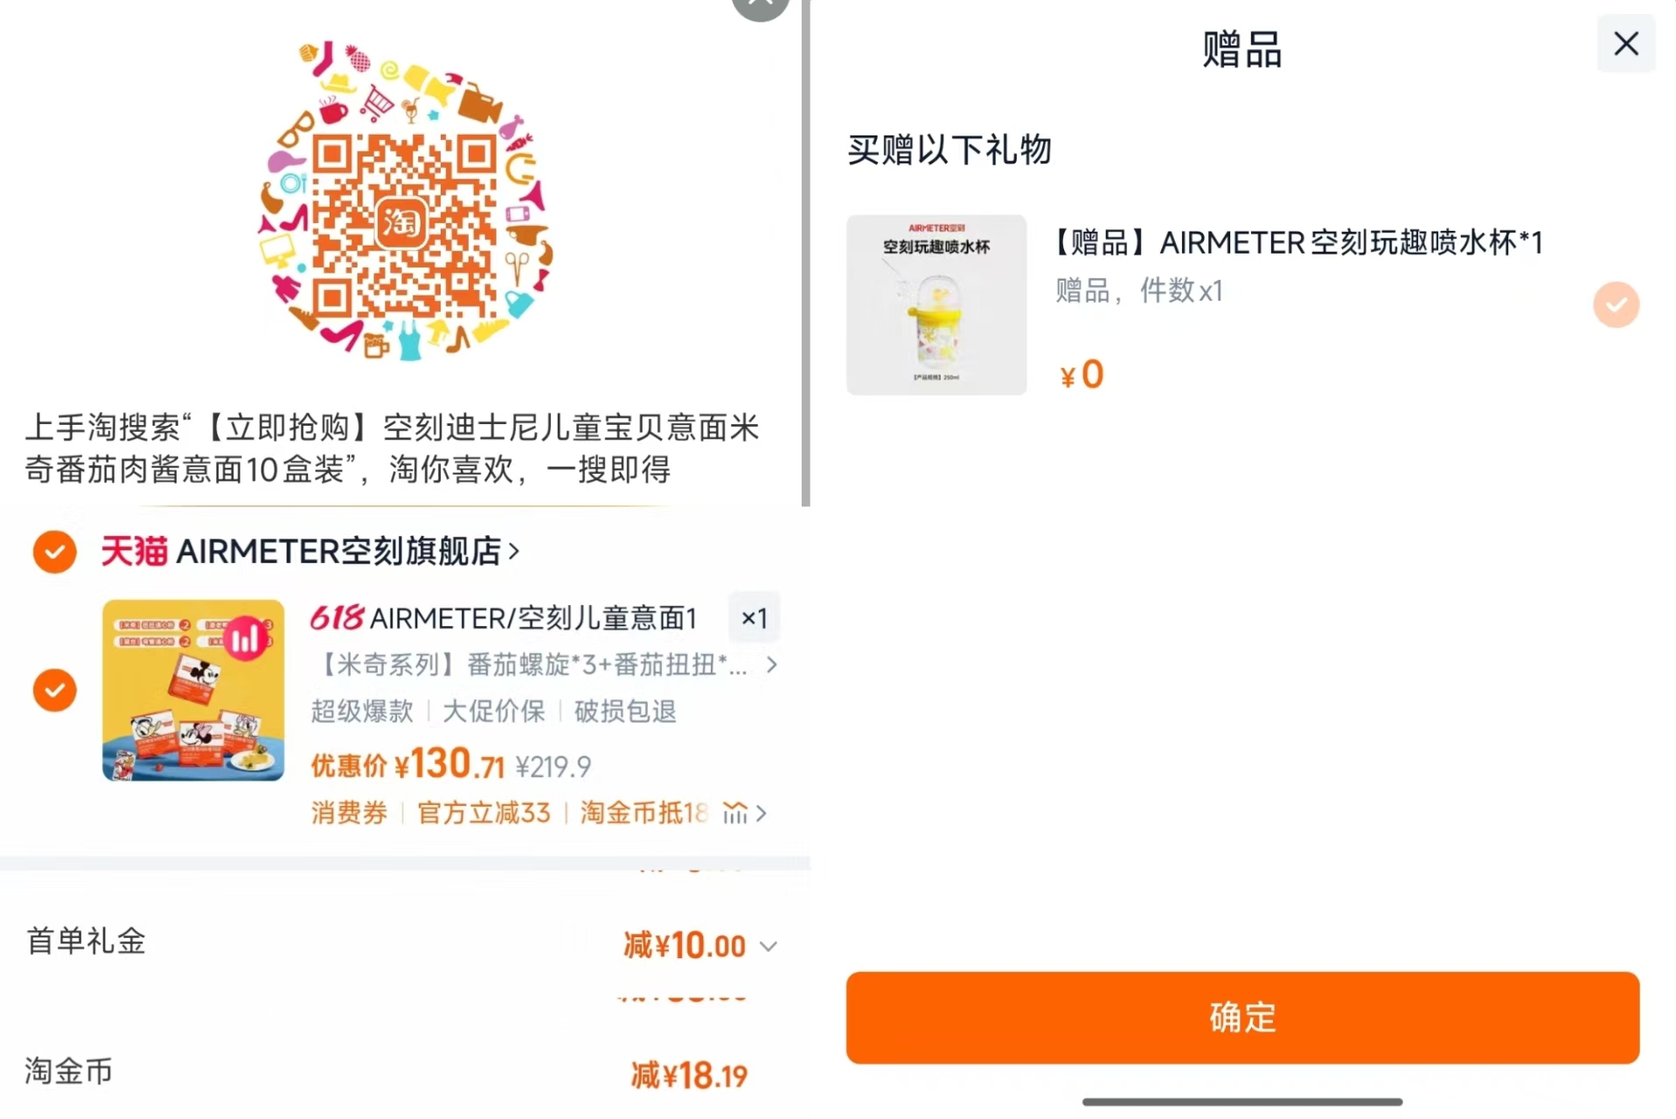Tap the Taobao logo at the QR code center
This screenshot has width=1676, height=1119.
click(x=402, y=221)
